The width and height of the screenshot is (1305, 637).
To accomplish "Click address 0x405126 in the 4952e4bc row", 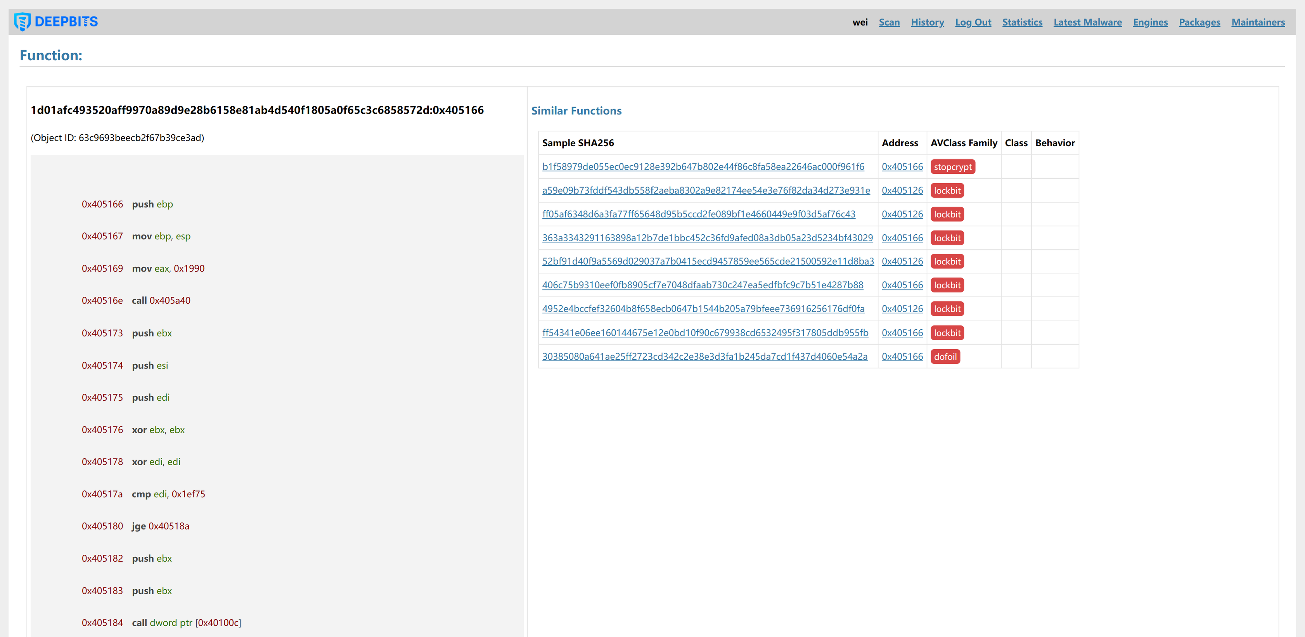I will pos(902,309).
